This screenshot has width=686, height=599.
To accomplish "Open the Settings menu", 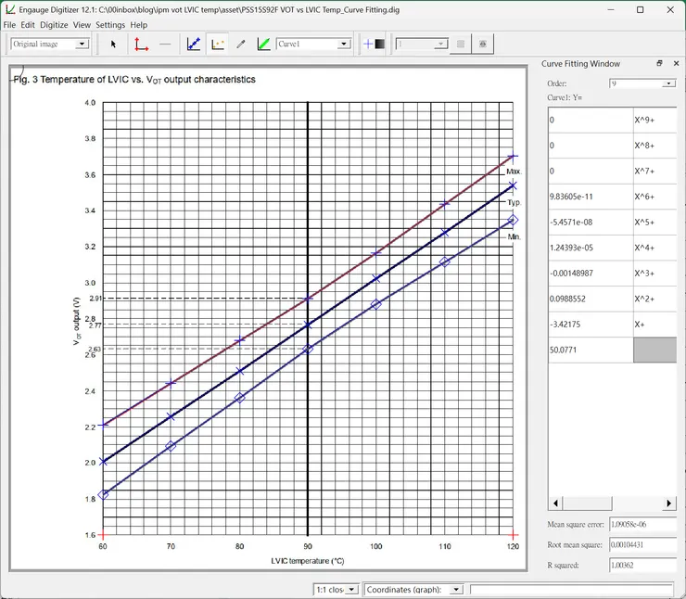I will 110,25.
